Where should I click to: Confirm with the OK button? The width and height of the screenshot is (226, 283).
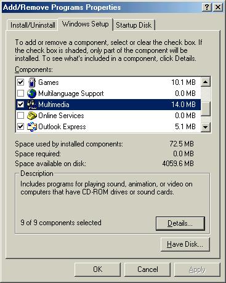pyautogui.click(x=97, y=269)
